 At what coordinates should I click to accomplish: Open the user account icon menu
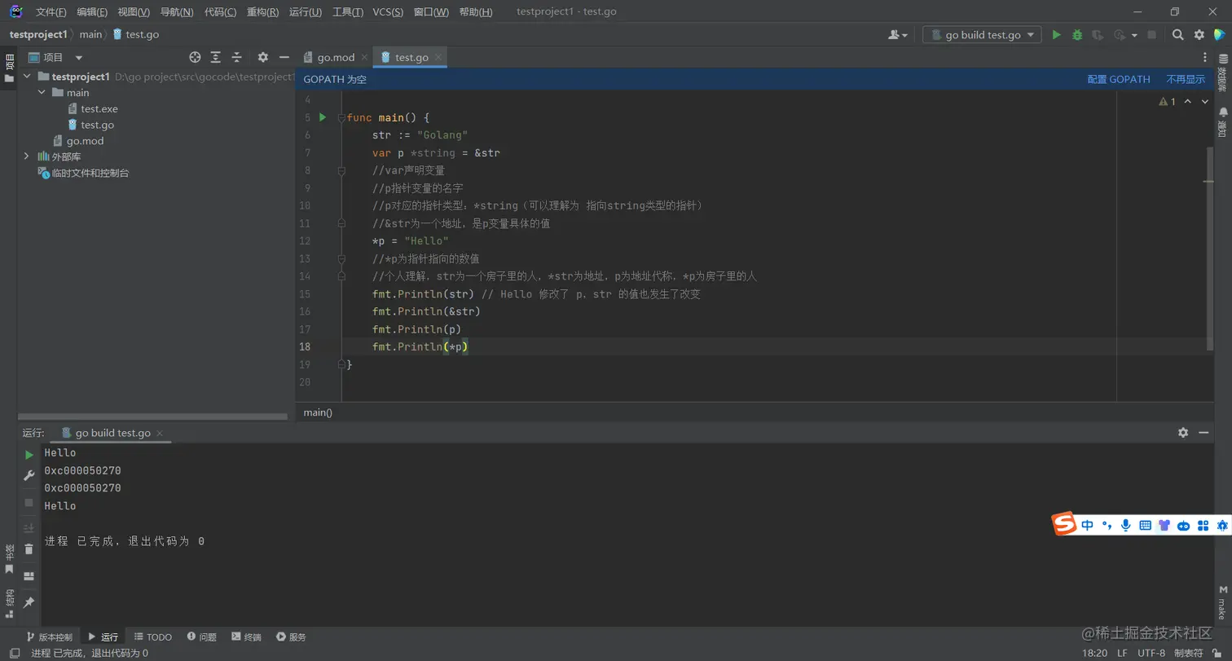pyautogui.click(x=898, y=35)
